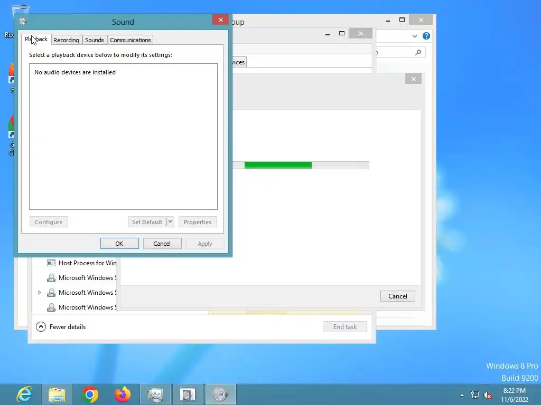Show hidden tray icons arrow

(462, 395)
